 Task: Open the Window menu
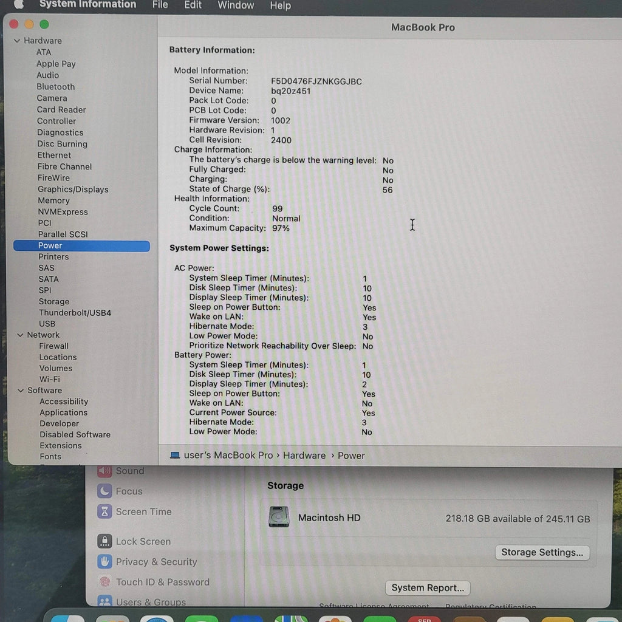tap(236, 5)
